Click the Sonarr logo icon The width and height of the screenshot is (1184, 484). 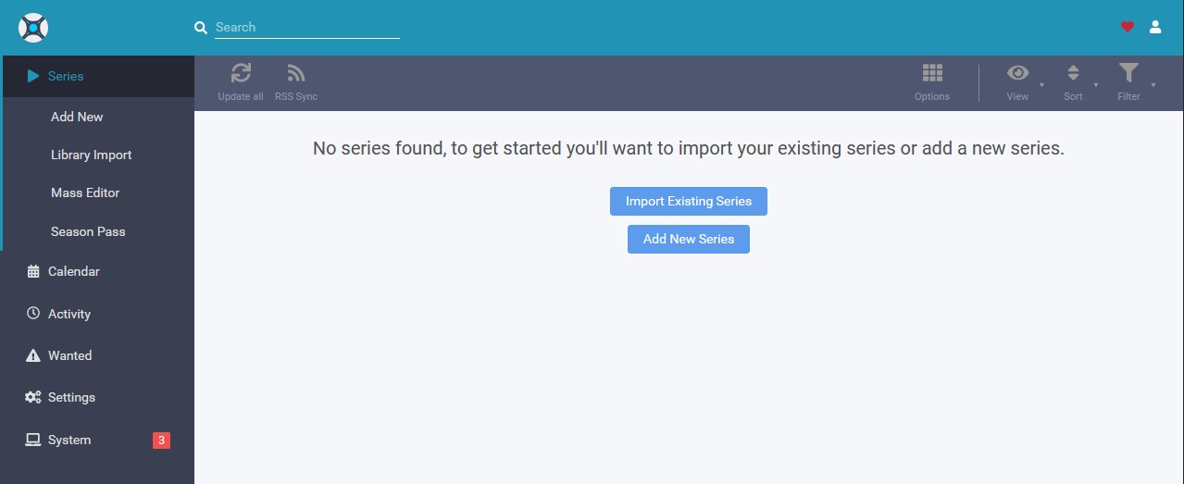(33, 28)
